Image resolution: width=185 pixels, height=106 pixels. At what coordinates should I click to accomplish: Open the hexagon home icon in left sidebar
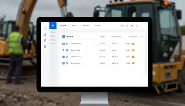tap(45, 35)
